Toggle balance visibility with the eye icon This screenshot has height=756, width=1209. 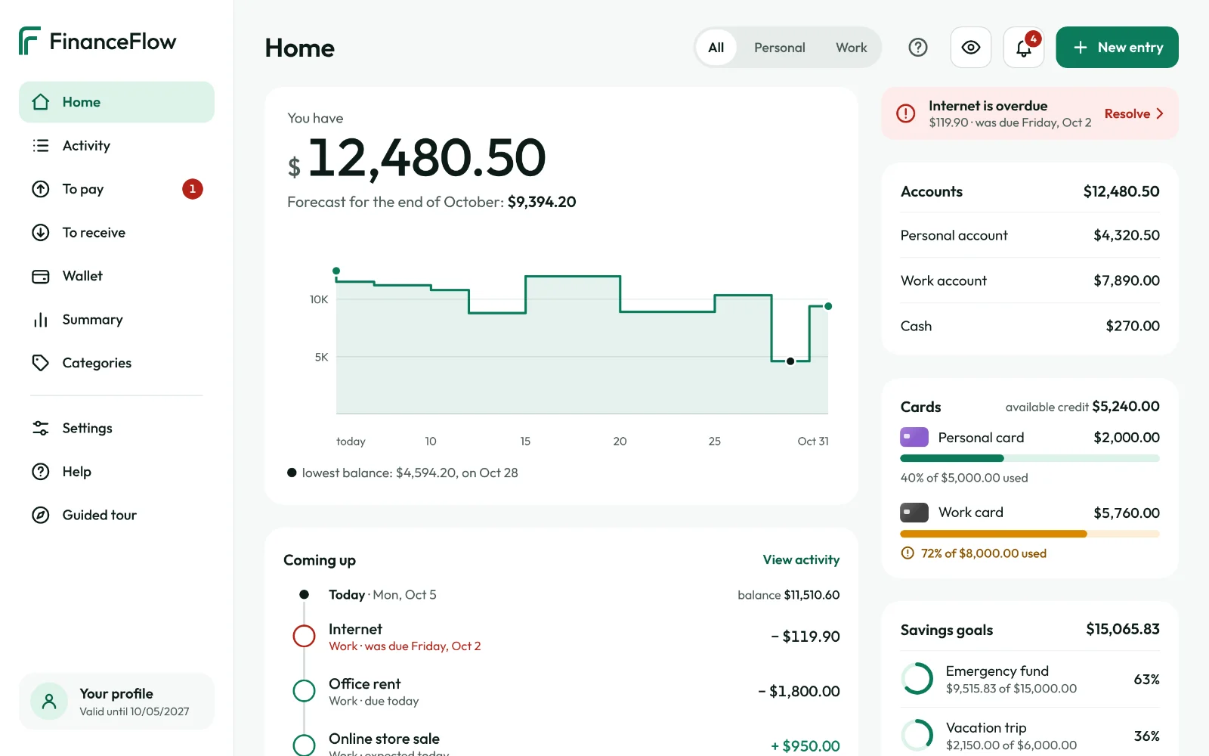click(x=971, y=48)
